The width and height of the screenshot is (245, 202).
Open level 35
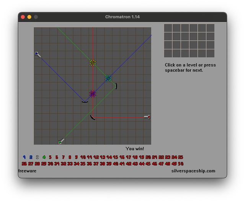[83, 164]
